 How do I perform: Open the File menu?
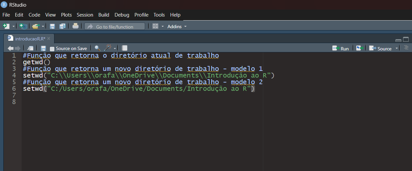[x=6, y=15]
